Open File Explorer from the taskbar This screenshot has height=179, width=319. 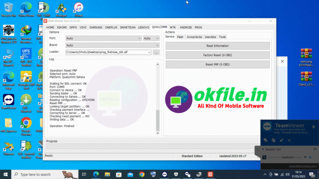tap(107, 174)
